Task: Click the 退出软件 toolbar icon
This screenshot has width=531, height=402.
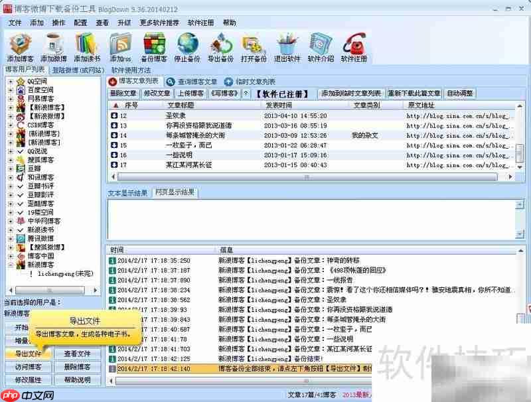Action: click(287, 43)
